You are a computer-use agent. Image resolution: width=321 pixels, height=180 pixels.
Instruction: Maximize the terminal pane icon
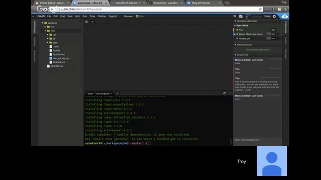click(x=224, y=93)
